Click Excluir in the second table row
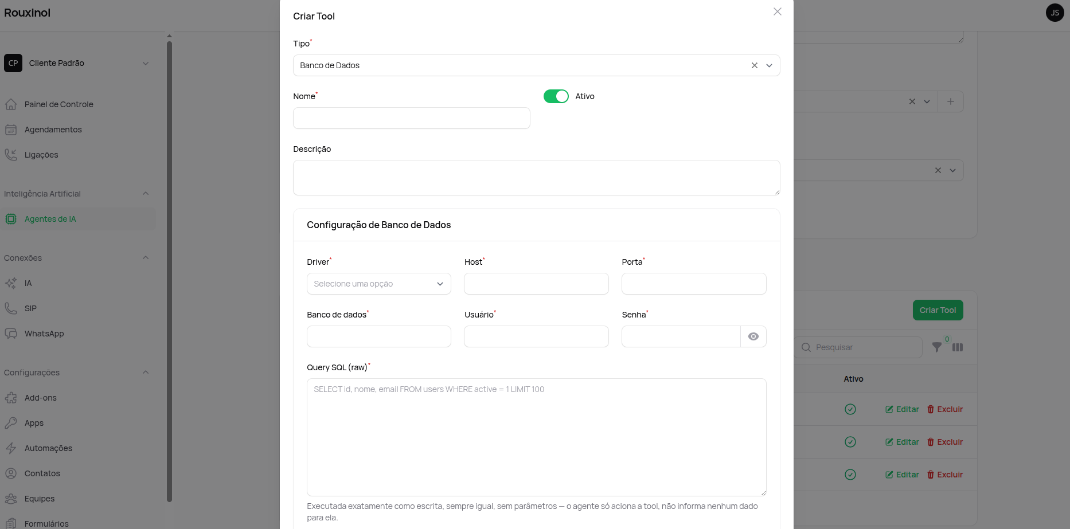1070x529 pixels. coord(945,442)
